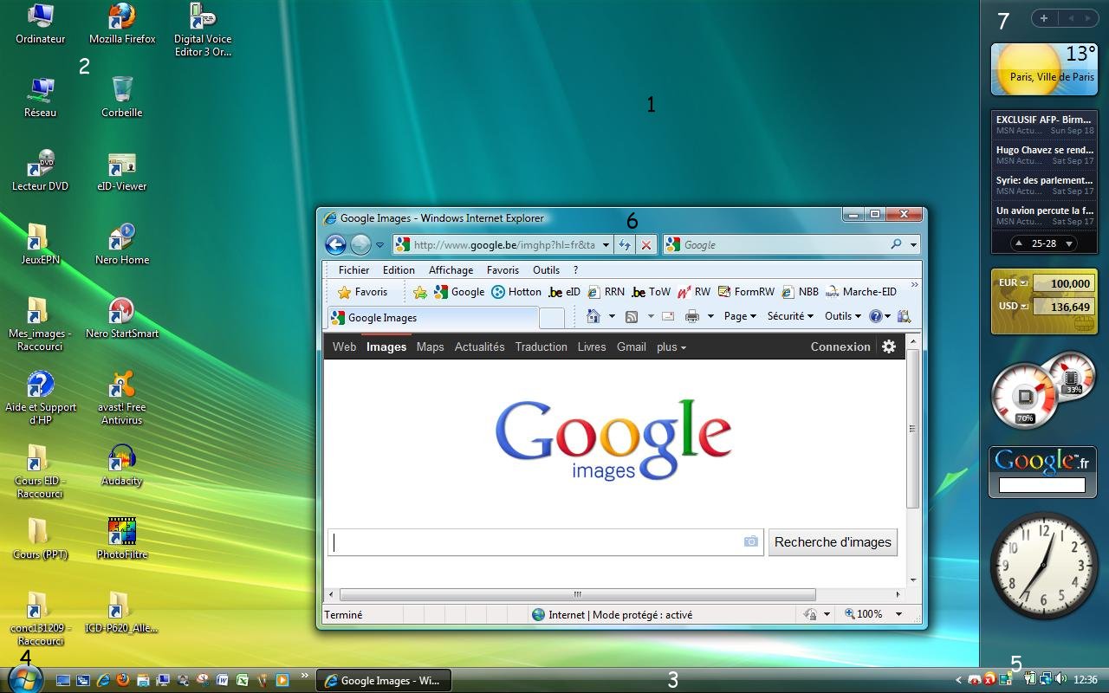Open Corbeille recycle bin icon

121,96
